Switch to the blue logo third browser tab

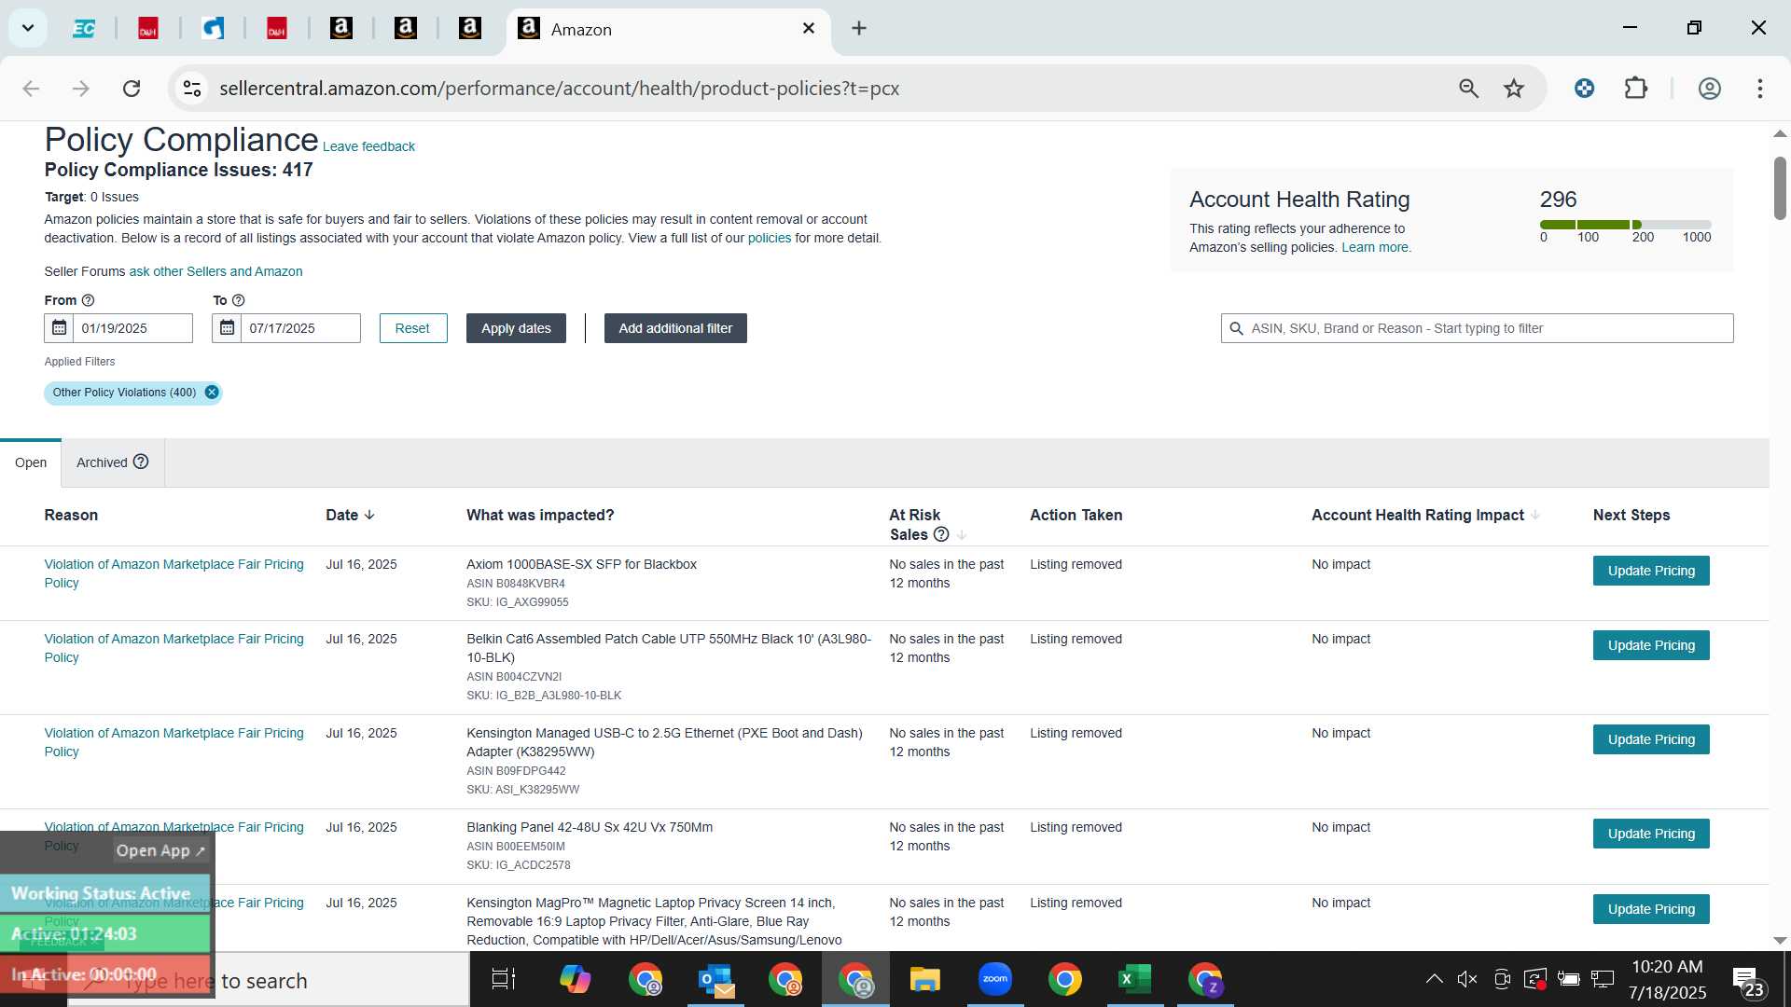pos(213,29)
